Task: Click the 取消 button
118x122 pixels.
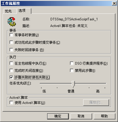Action: (81, 116)
